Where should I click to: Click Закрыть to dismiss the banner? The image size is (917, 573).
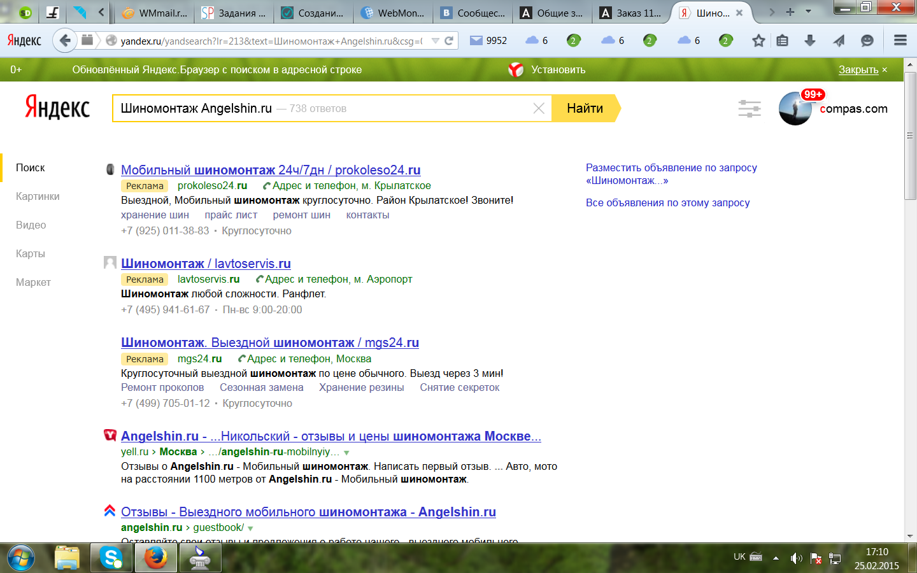[858, 70]
